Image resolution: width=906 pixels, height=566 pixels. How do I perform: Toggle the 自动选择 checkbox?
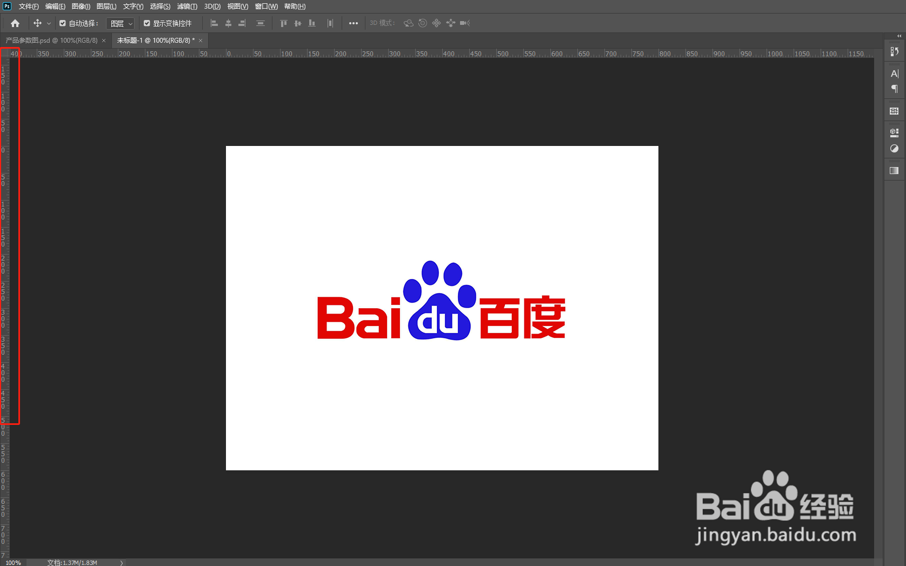(x=63, y=23)
